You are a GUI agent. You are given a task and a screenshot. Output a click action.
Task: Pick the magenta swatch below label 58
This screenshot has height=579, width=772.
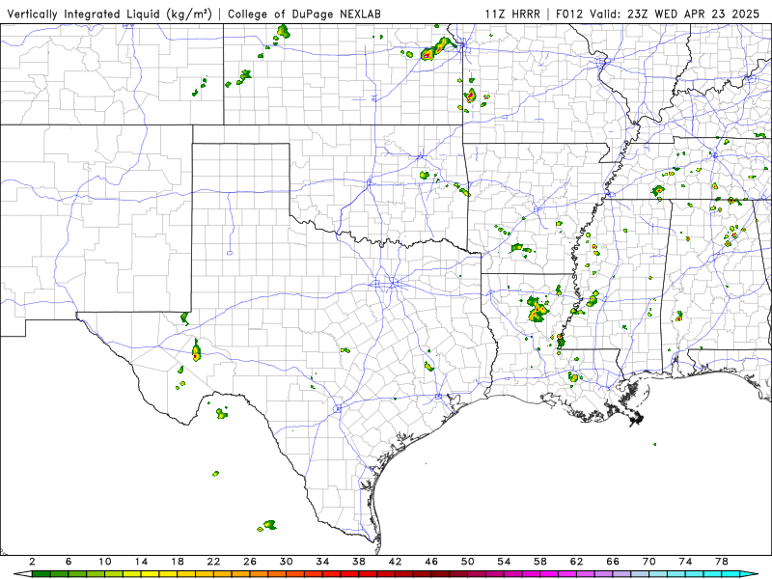point(549,574)
